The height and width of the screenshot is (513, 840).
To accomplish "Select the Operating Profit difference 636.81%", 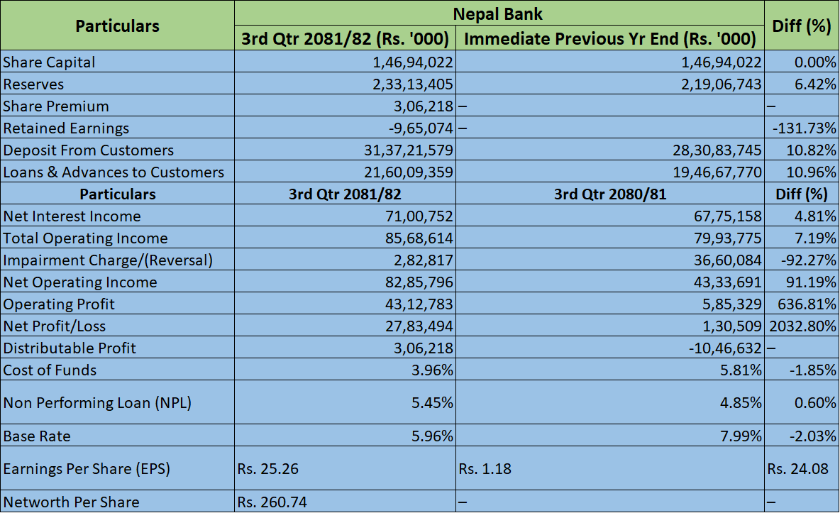I will [807, 304].
